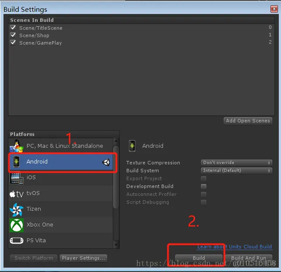Click the Texture Compression label
The height and width of the screenshot is (272, 281).
pos(153,163)
